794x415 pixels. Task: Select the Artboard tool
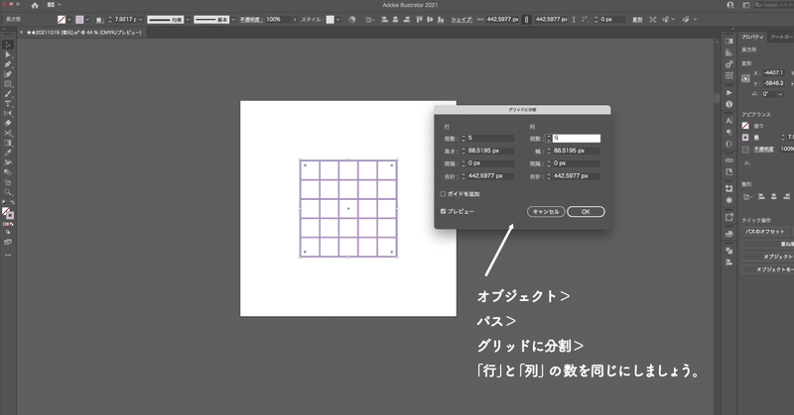point(8,182)
